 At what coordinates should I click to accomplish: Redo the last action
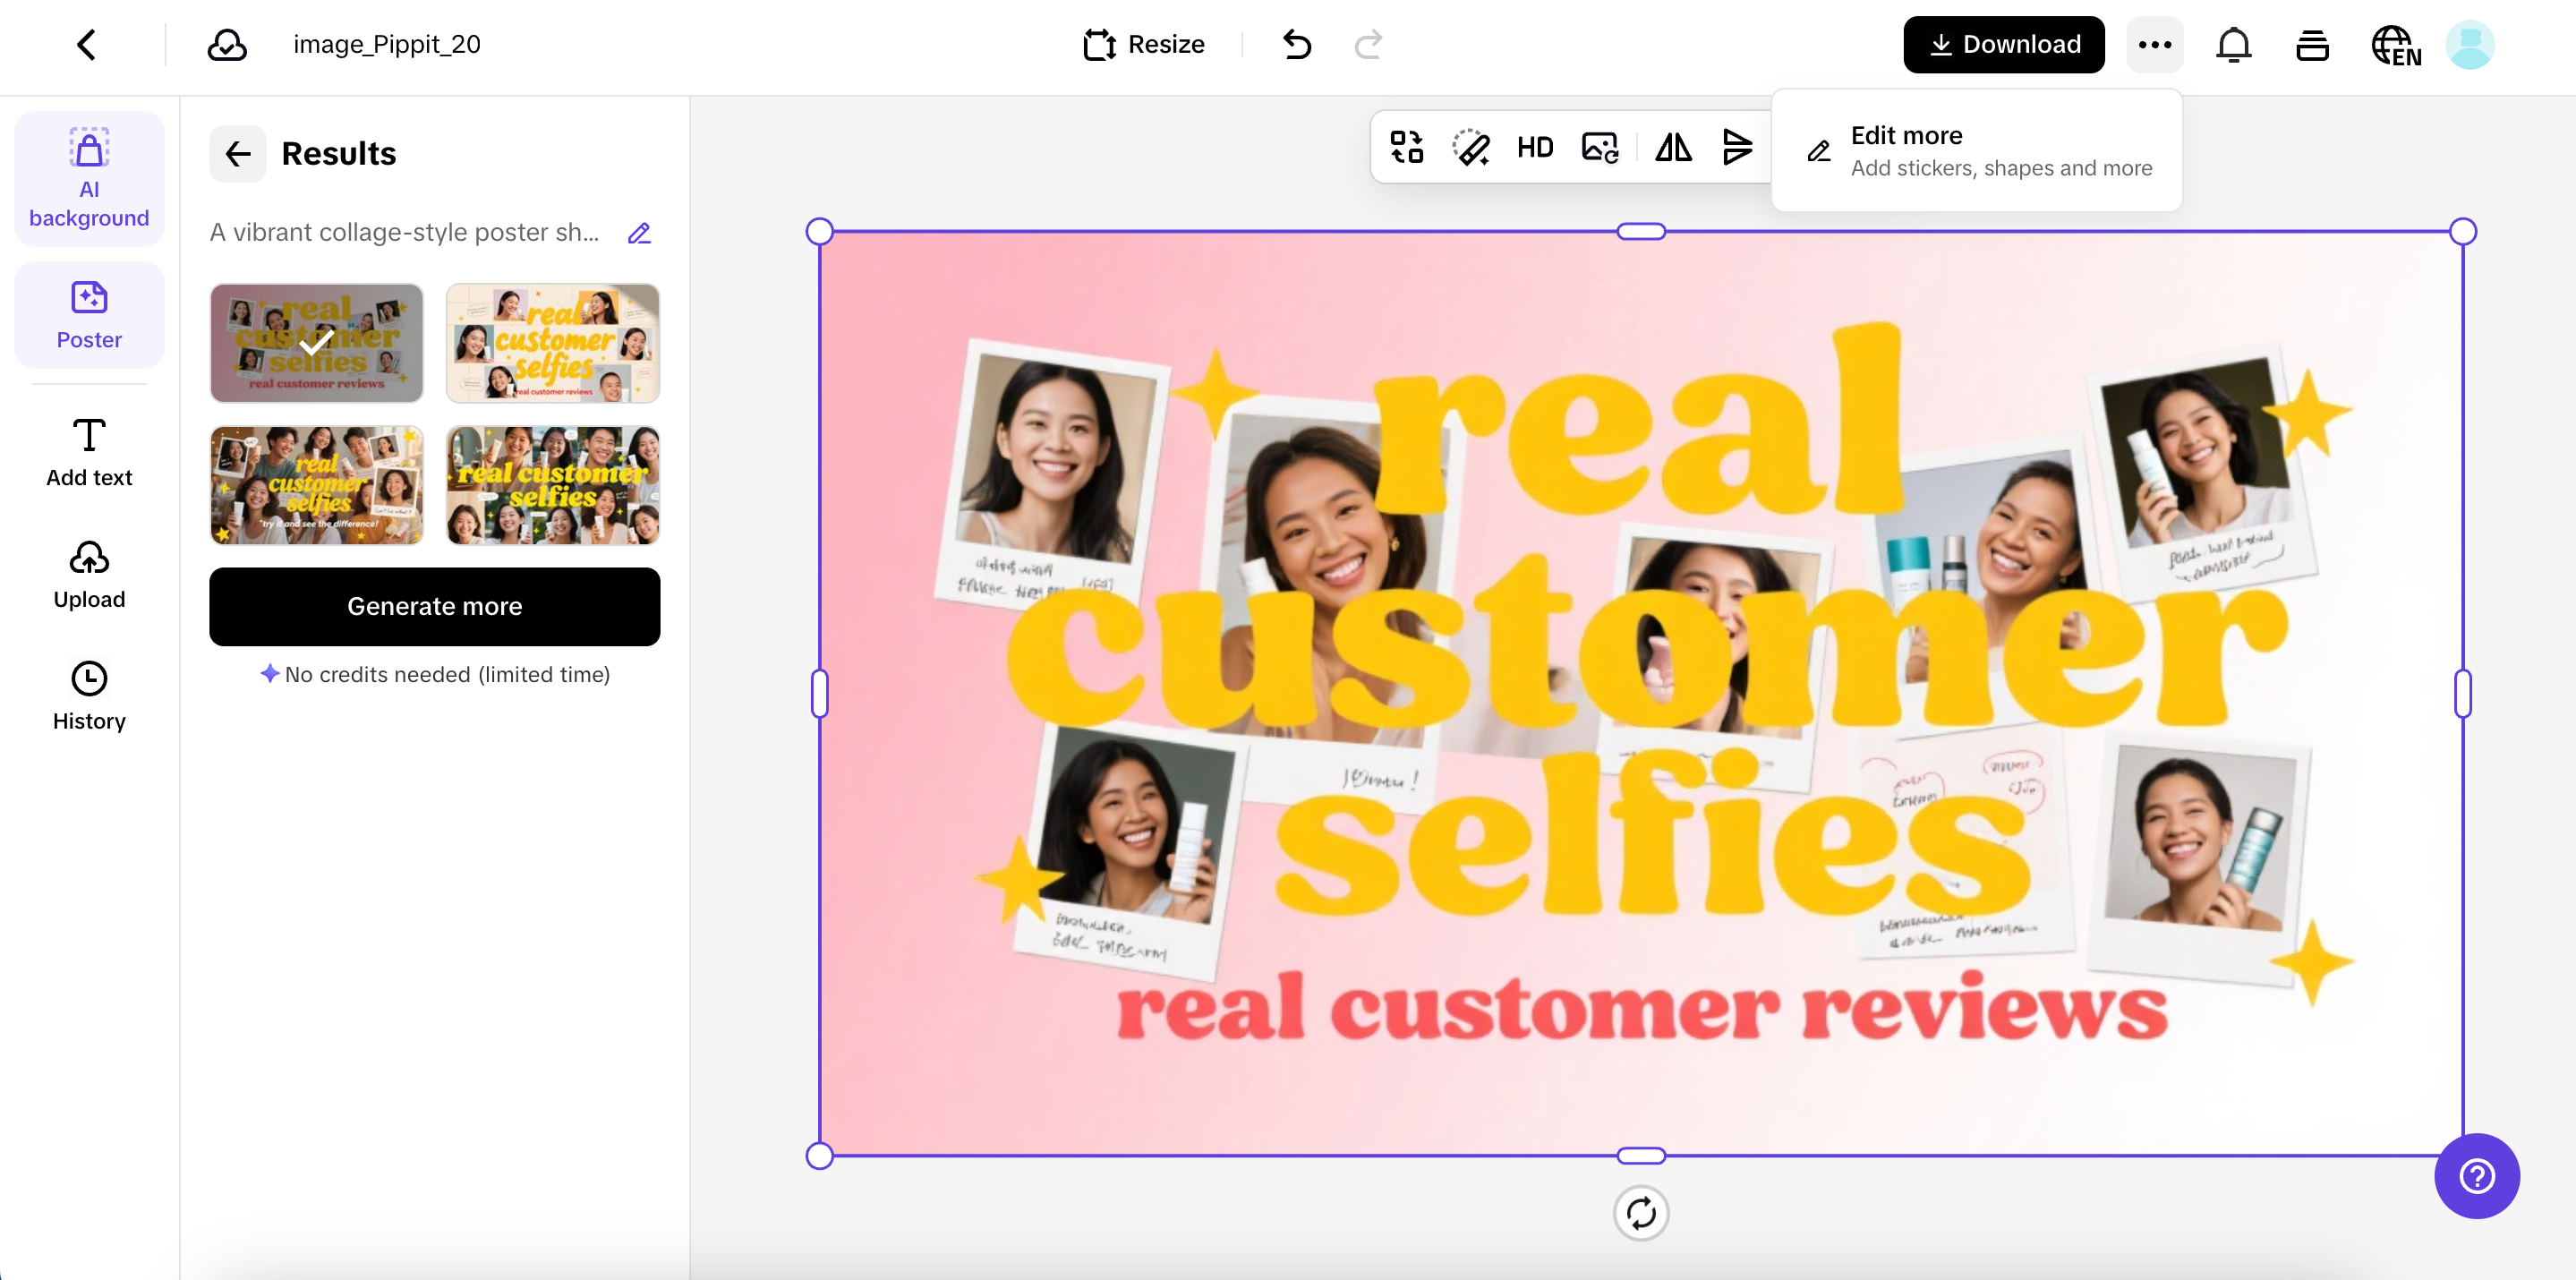pyautogui.click(x=1368, y=44)
